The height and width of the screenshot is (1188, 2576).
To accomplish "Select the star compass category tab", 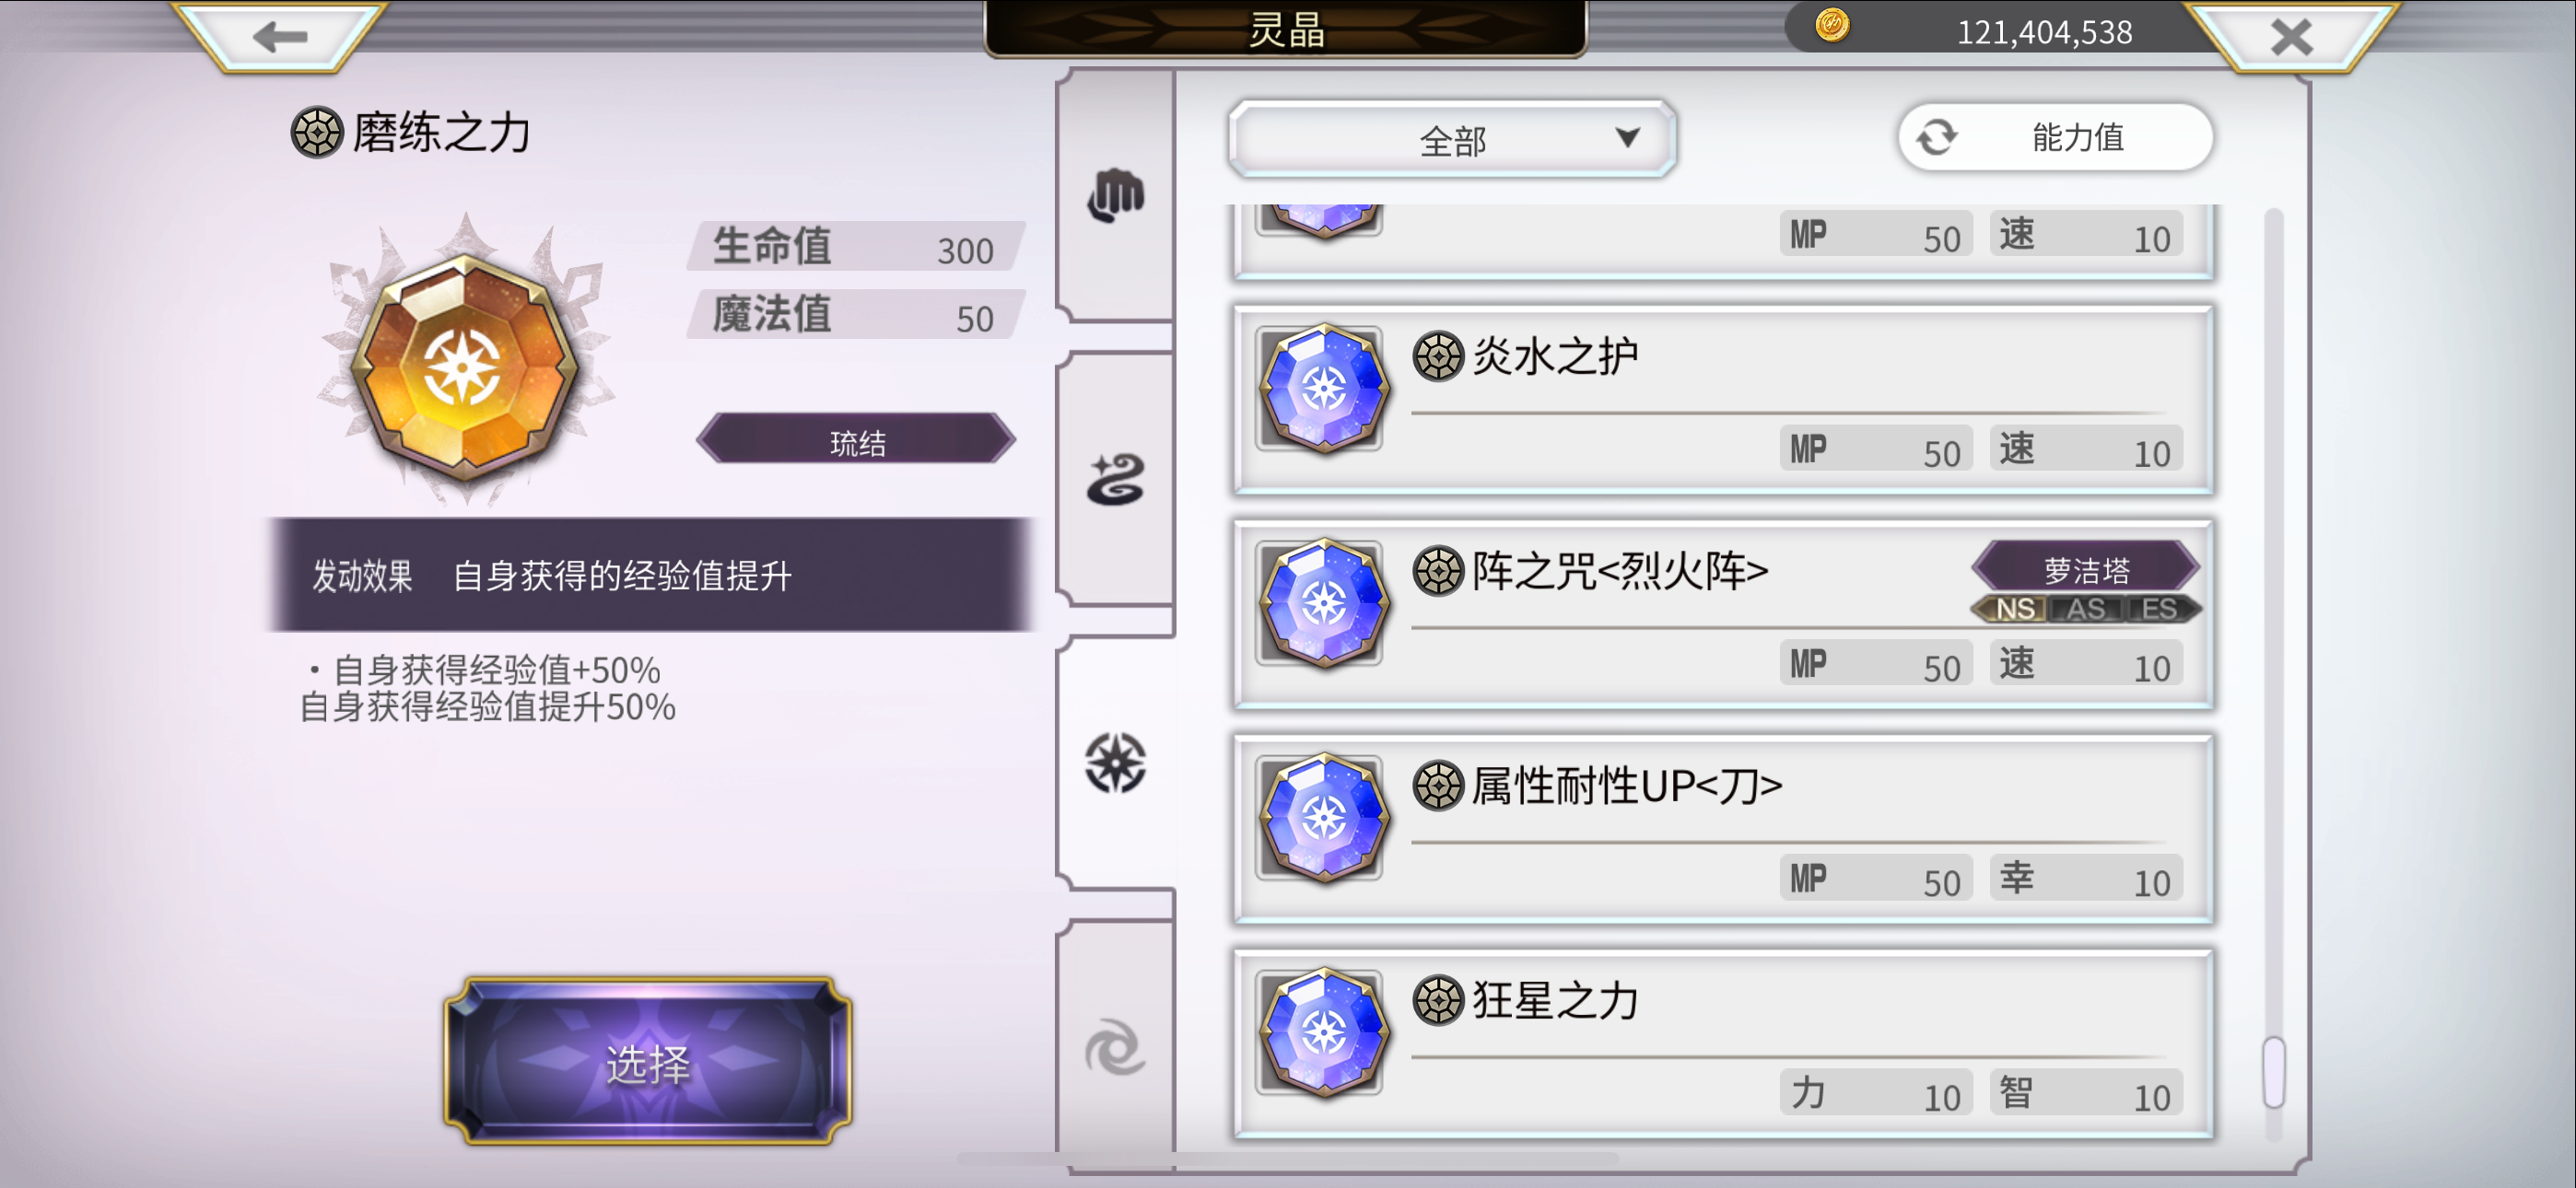I will [1115, 763].
